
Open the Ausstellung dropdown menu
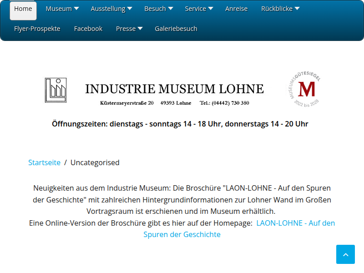(x=111, y=9)
